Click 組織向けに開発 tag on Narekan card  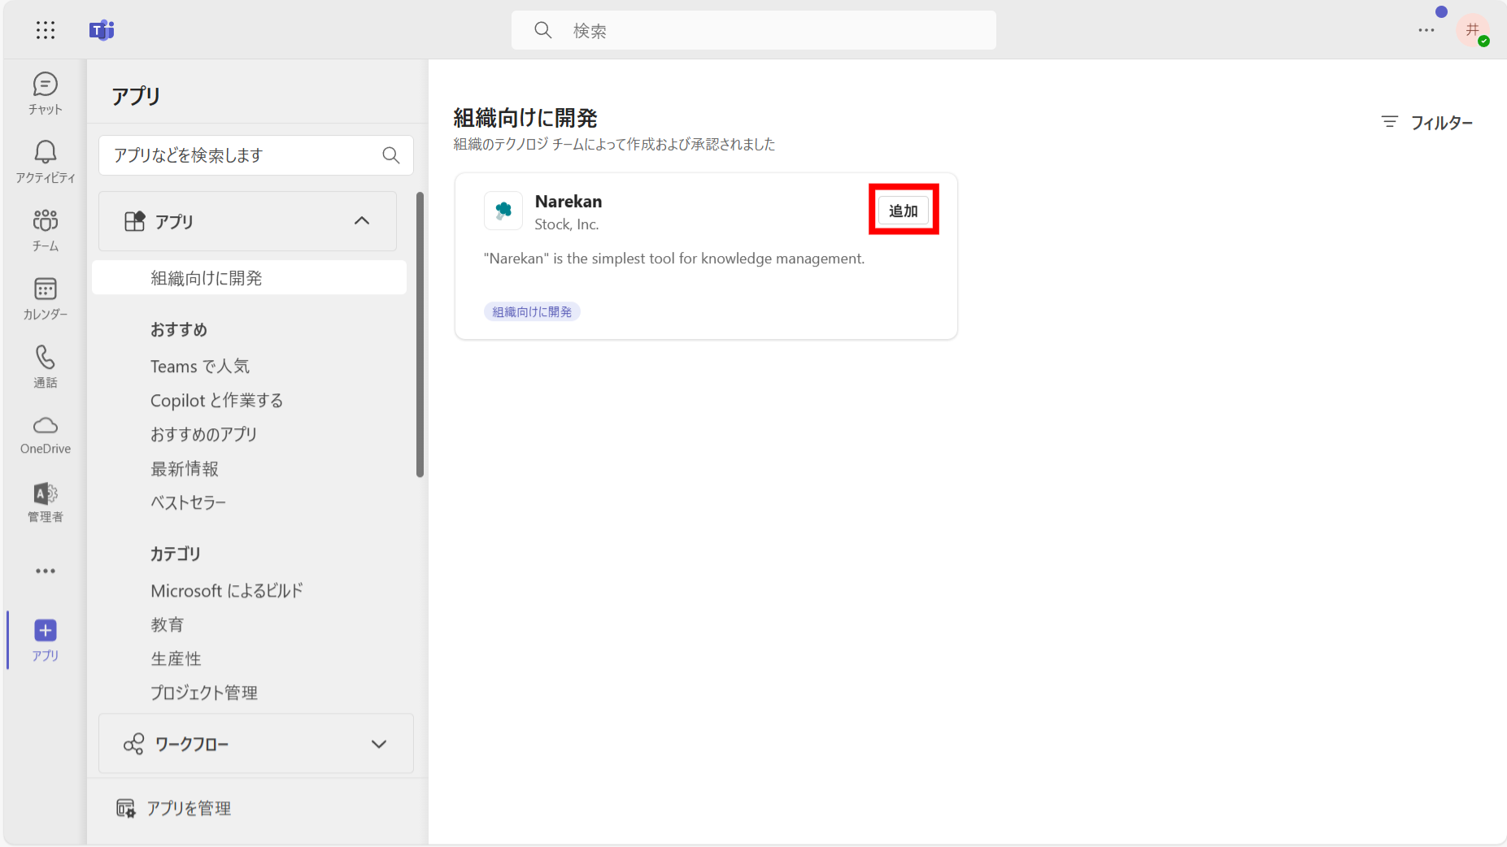(x=532, y=311)
